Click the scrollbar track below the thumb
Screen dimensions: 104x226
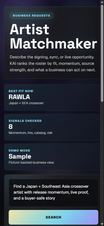click(102, 163)
